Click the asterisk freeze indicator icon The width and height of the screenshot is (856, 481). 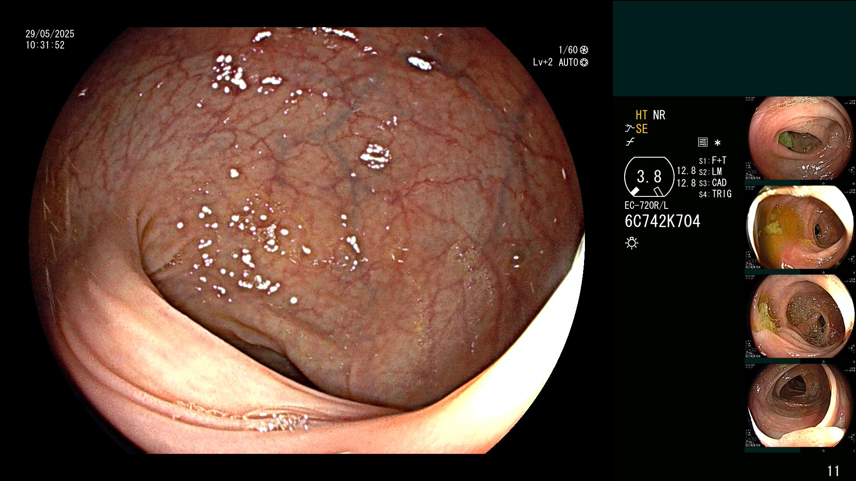pos(717,143)
